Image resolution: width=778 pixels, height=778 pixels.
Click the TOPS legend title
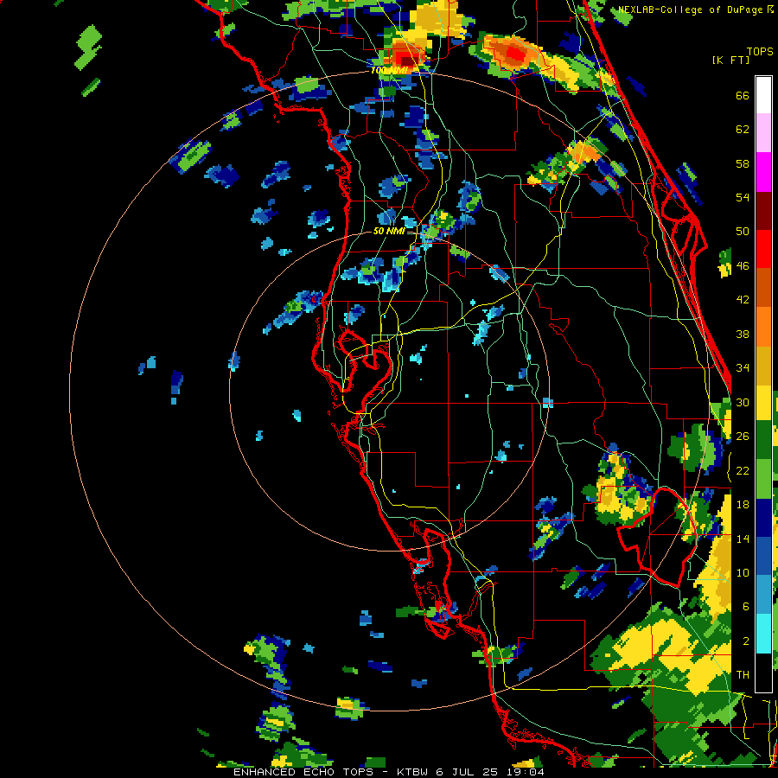tap(760, 52)
